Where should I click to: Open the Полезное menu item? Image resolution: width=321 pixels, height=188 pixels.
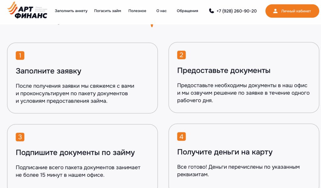(137, 11)
